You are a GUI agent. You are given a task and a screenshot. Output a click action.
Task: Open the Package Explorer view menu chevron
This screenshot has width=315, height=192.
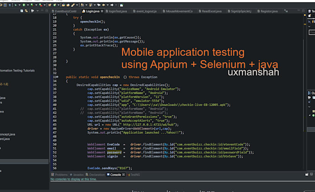38,11
